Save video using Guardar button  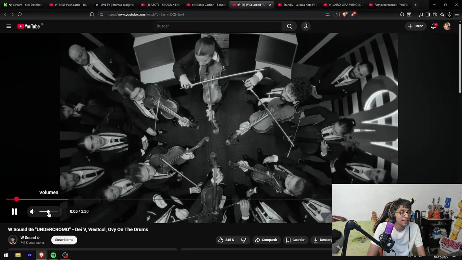[295, 240]
